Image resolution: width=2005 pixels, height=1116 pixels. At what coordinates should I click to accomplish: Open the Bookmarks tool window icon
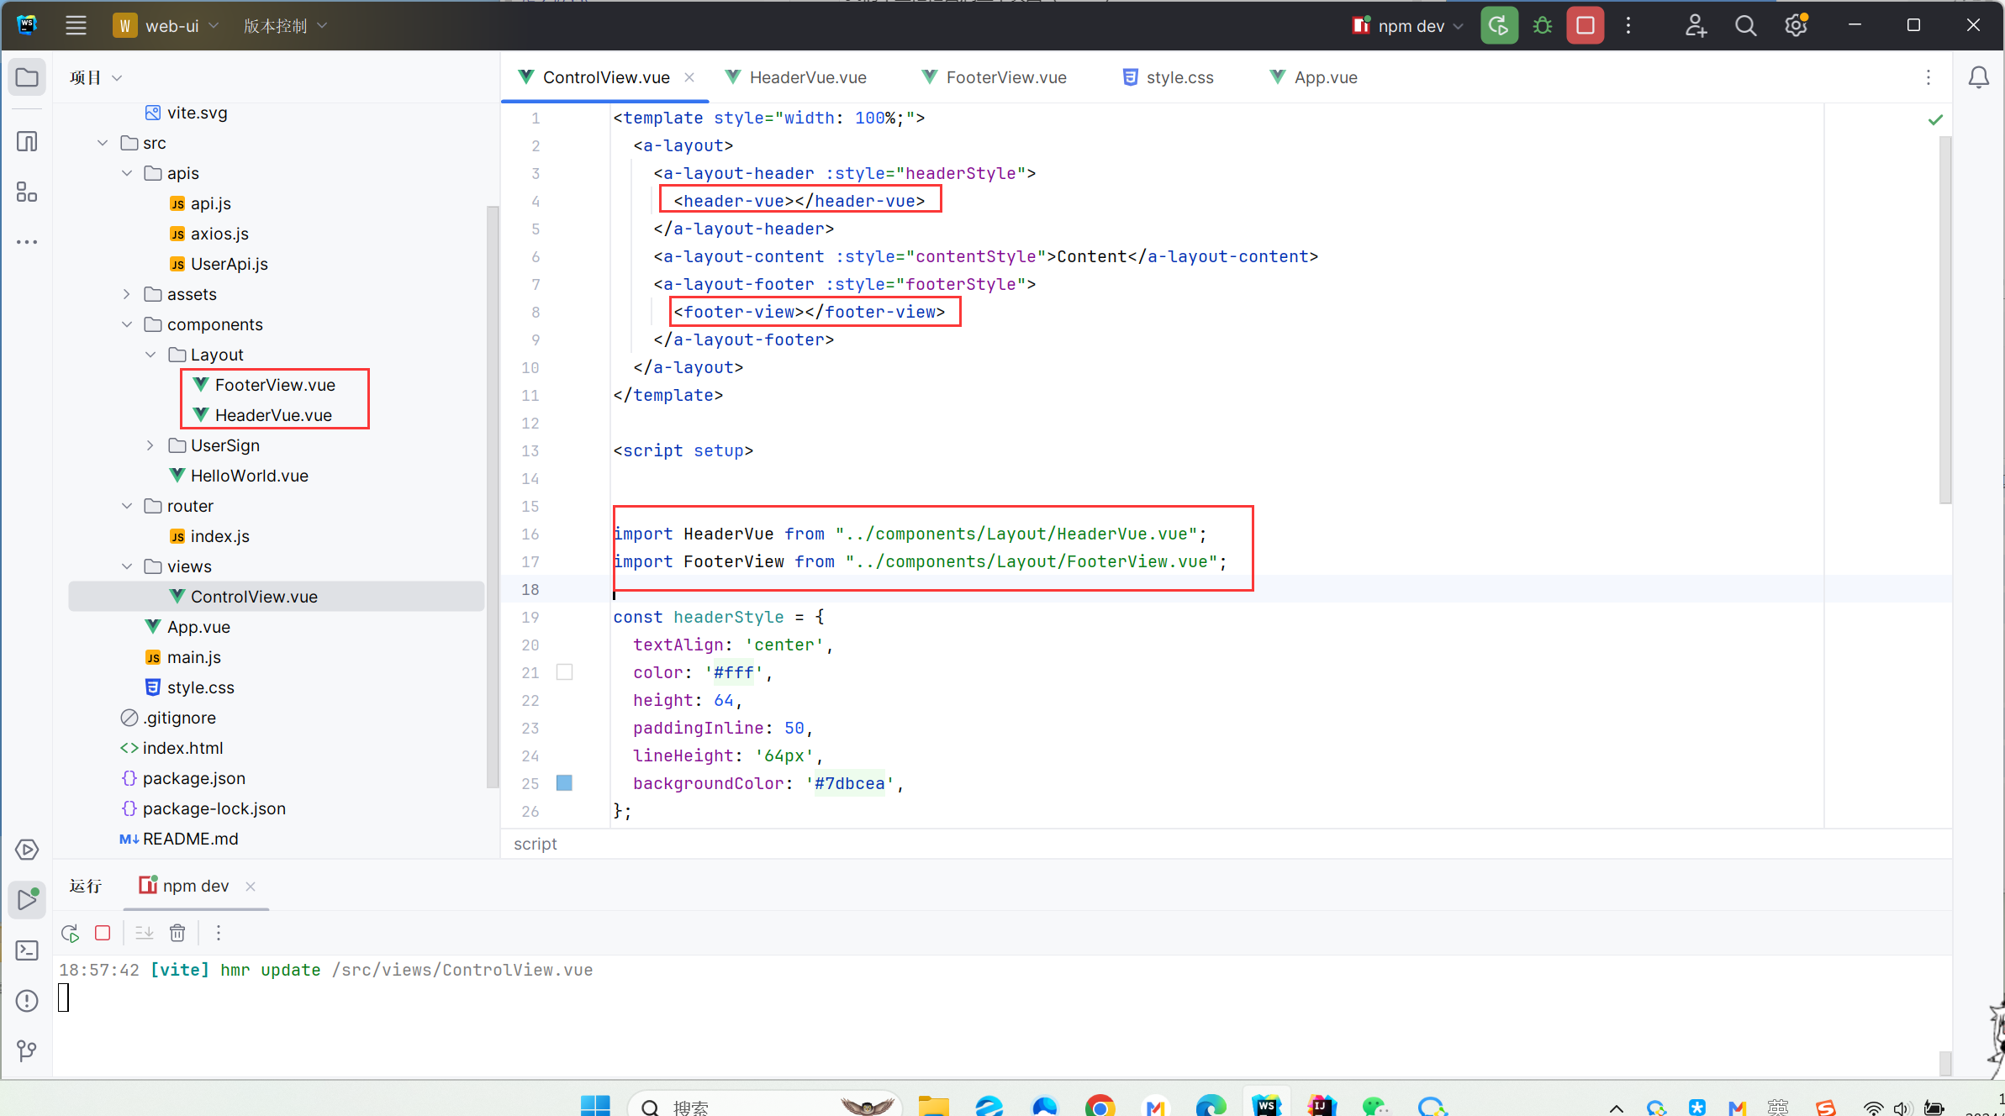pyautogui.click(x=27, y=141)
